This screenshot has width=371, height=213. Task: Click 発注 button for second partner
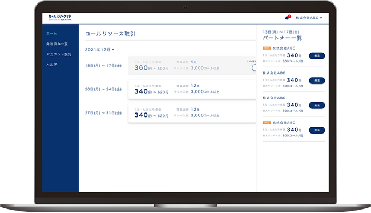pos(317,81)
